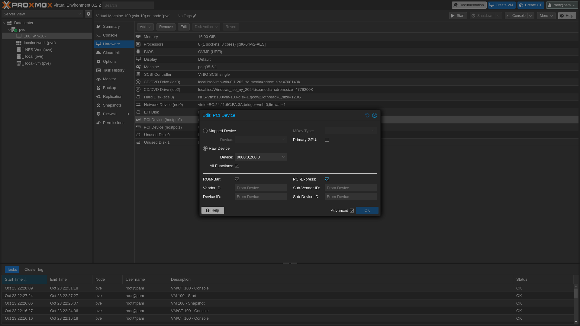Toggle the ROM-Bar checkbox
This screenshot has height=326, width=580.
[237, 179]
